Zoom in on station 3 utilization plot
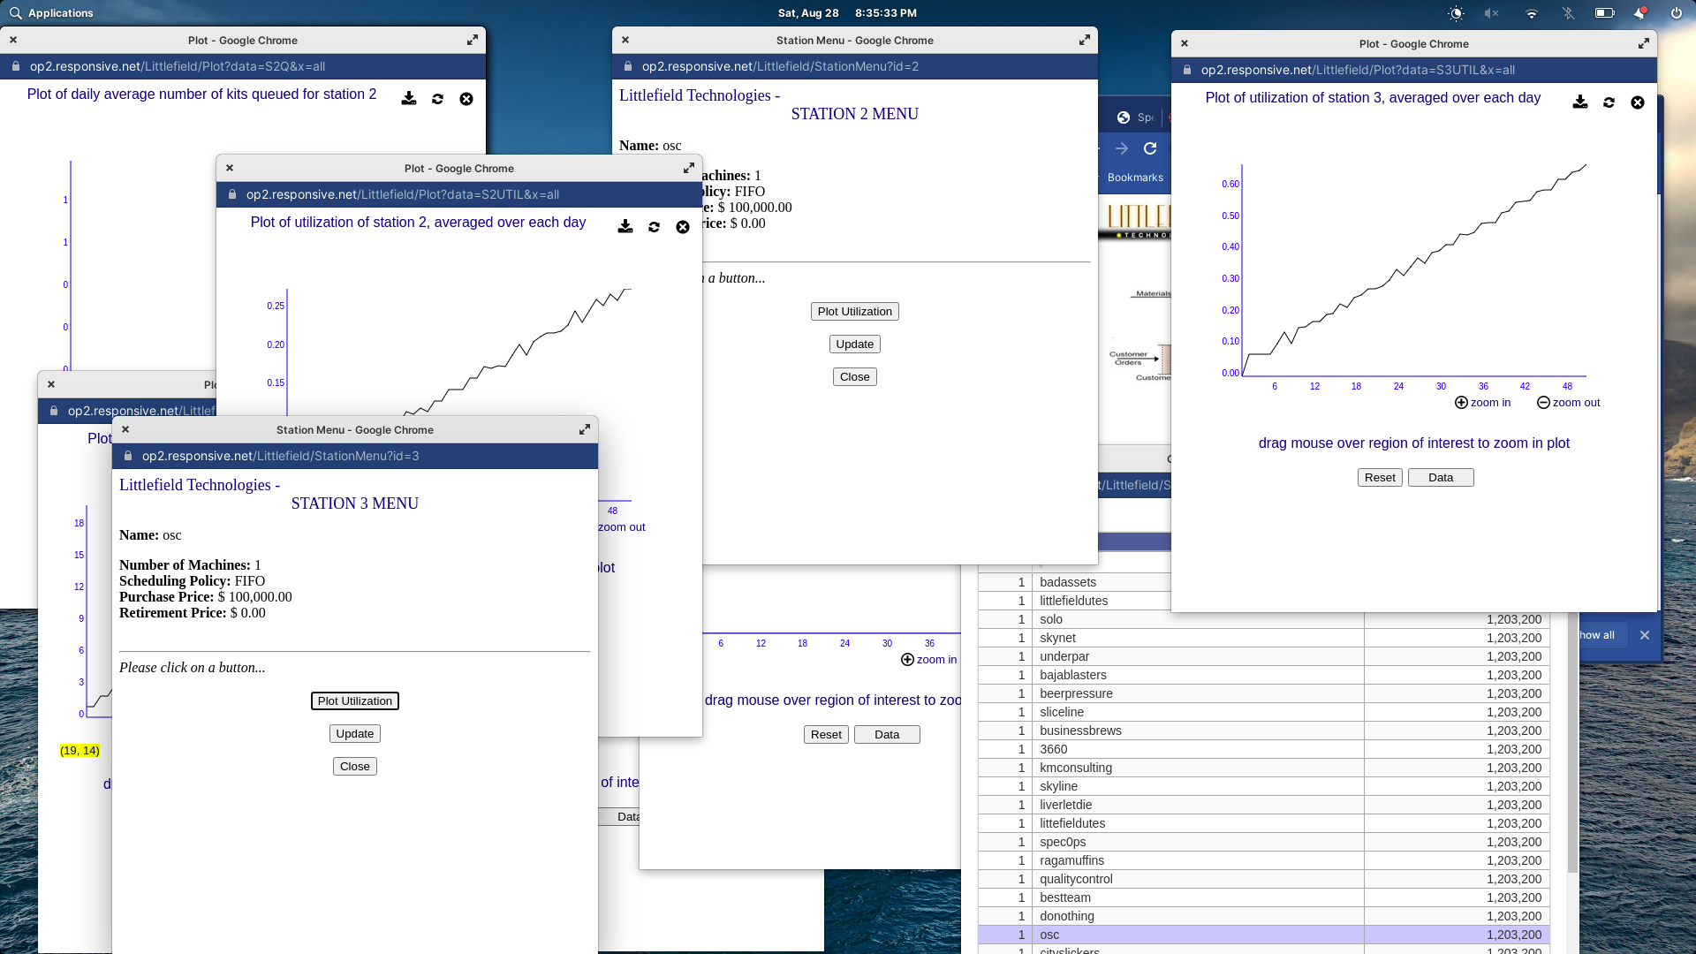Image resolution: width=1696 pixels, height=954 pixels. coord(1482,403)
